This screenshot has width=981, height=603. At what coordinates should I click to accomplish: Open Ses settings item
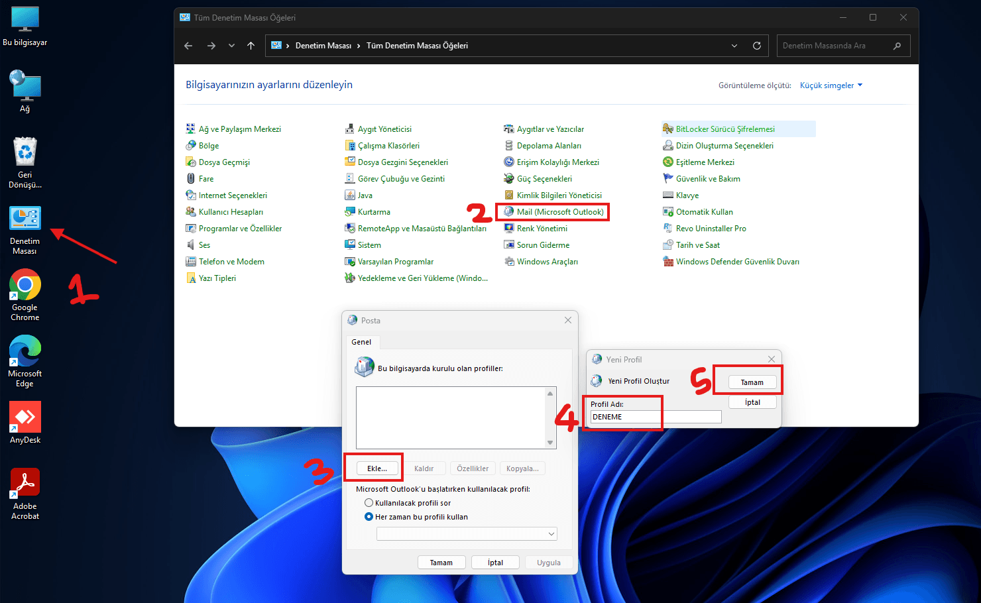(198, 245)
